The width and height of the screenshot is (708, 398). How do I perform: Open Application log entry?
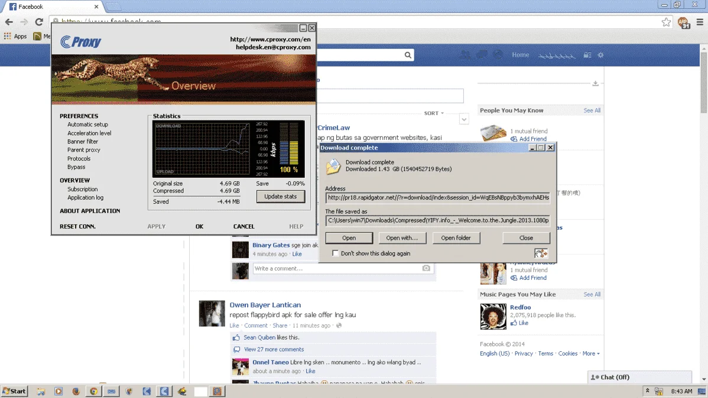[x=85, y=198]
